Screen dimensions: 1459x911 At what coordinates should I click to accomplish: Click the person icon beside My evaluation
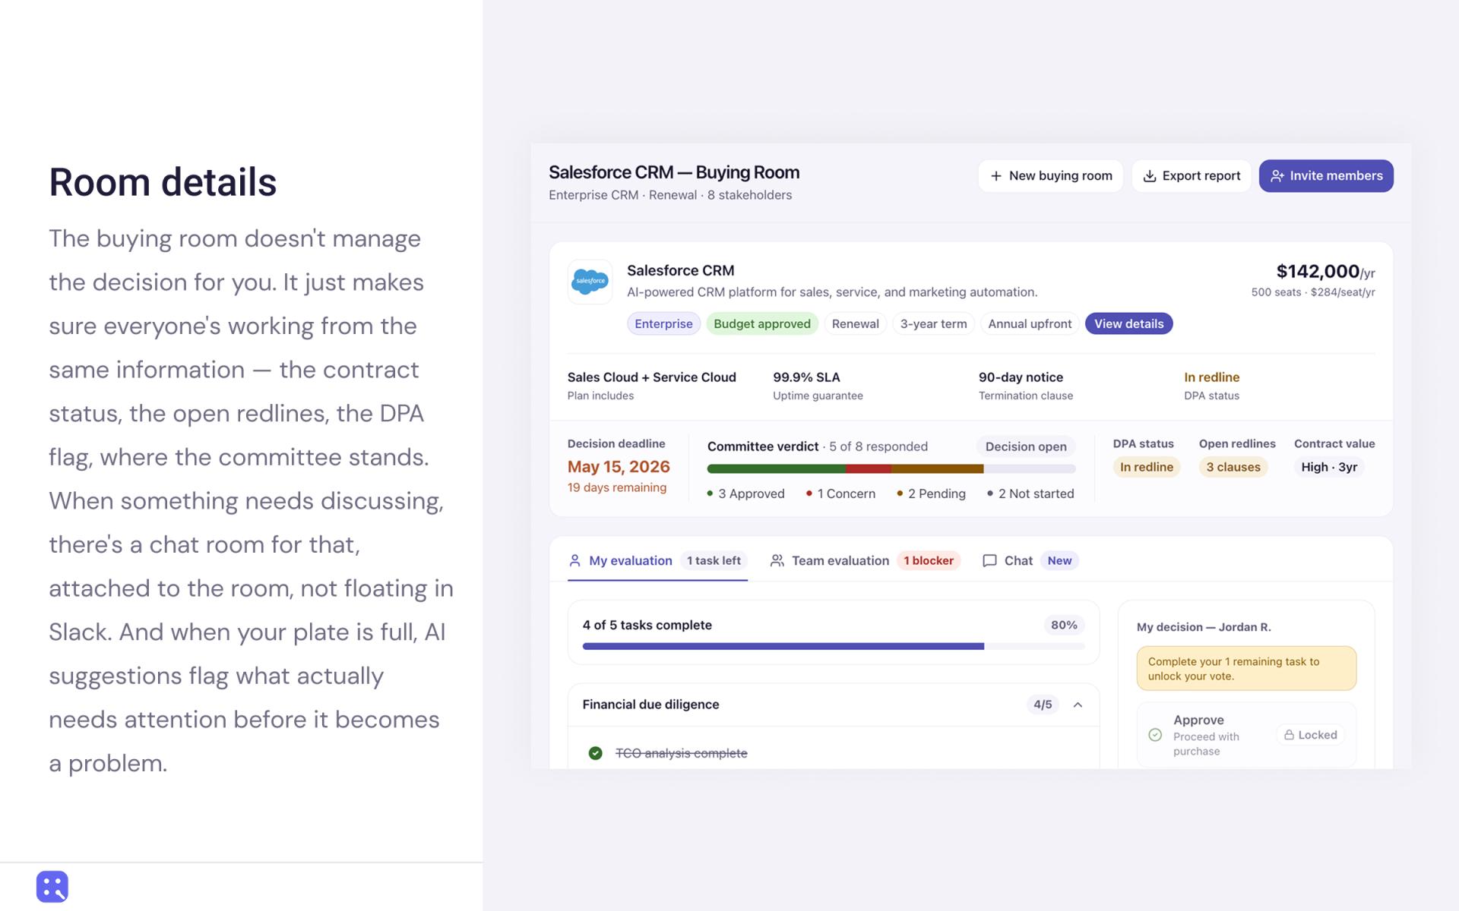point(574,561)
